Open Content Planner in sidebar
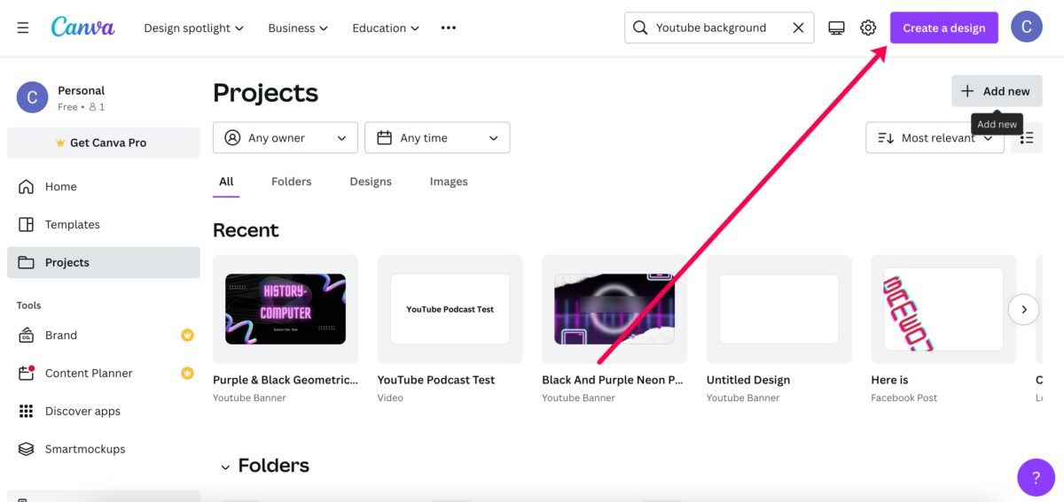1064x502 pixels. 104,374
